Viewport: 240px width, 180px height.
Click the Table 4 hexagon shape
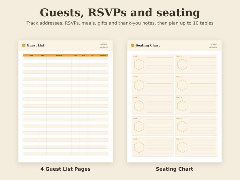(182, 85)
